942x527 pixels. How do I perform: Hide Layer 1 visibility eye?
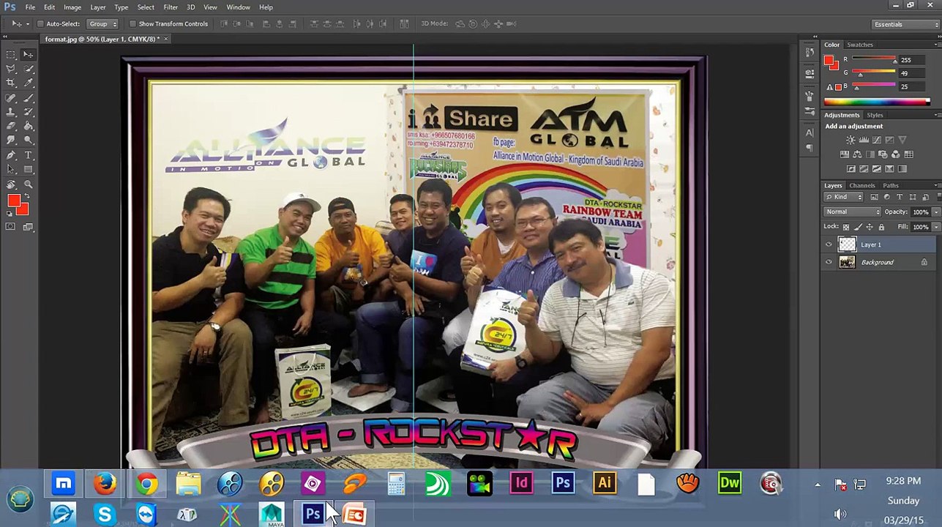click(x=829, y=244)
